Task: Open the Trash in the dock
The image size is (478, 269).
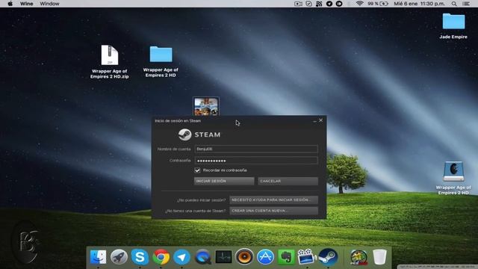Action: coord(379,257)
